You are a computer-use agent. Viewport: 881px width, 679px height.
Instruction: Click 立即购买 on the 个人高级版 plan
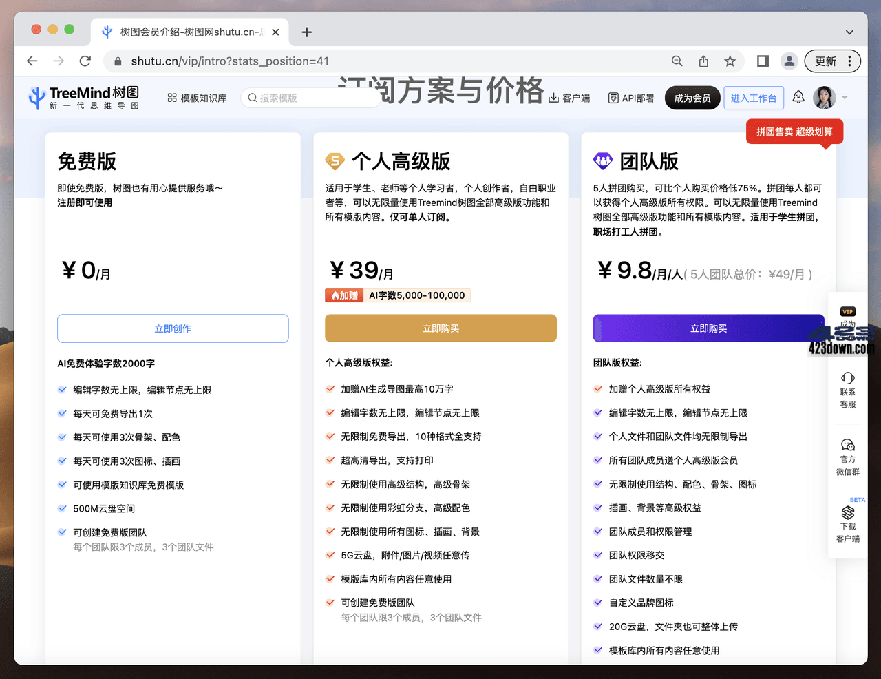[440, 328]
